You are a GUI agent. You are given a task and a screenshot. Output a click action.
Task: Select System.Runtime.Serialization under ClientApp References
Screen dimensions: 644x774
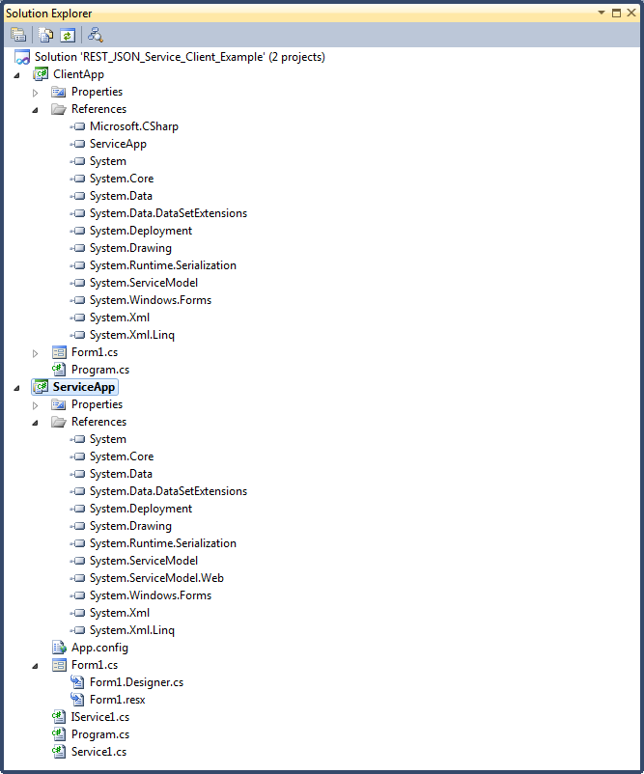pyautogui.click(x=163, y=265)
